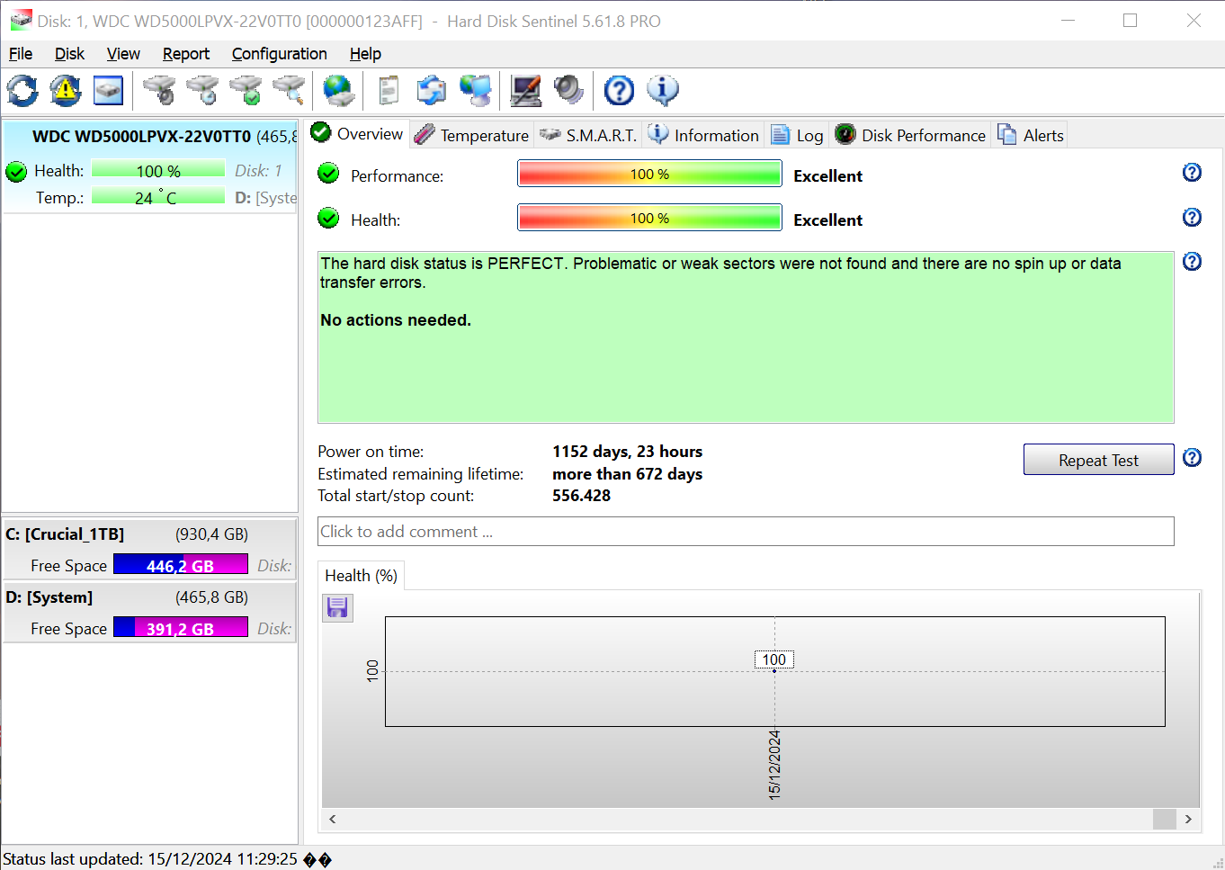Click help icon next to Performance row
This screenshot has height=870, width=1225.
pyautogui.click(x=1192, y=172)
